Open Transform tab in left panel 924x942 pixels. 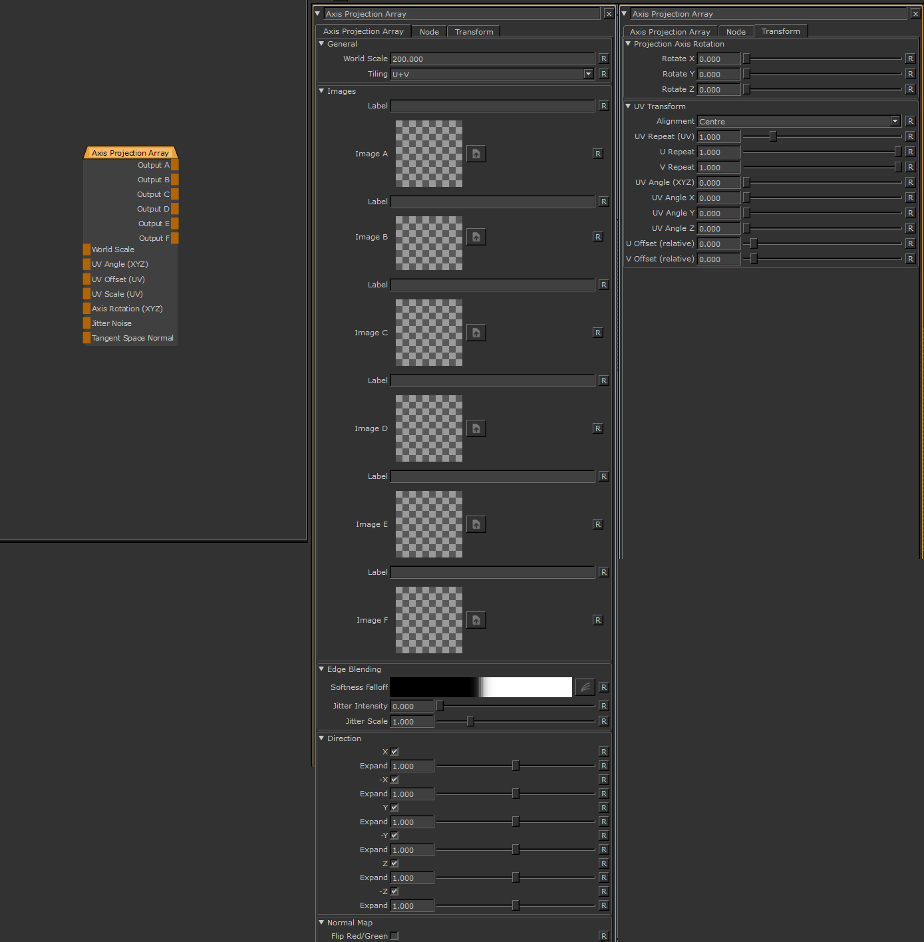pos(474,31)
